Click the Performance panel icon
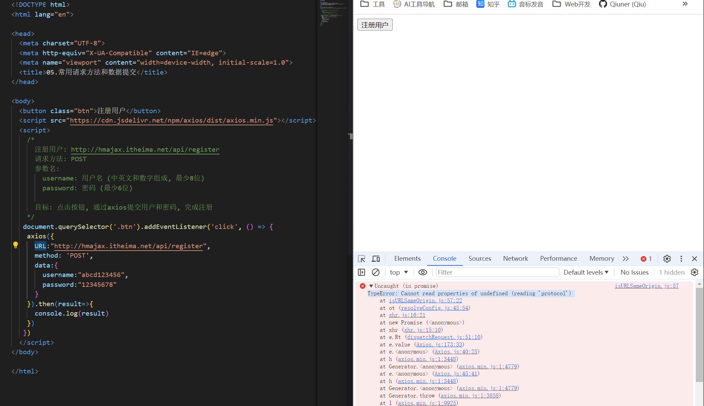The height and width of the screenshot is (406, 704). pyautogui.click(x=558, y=259)
